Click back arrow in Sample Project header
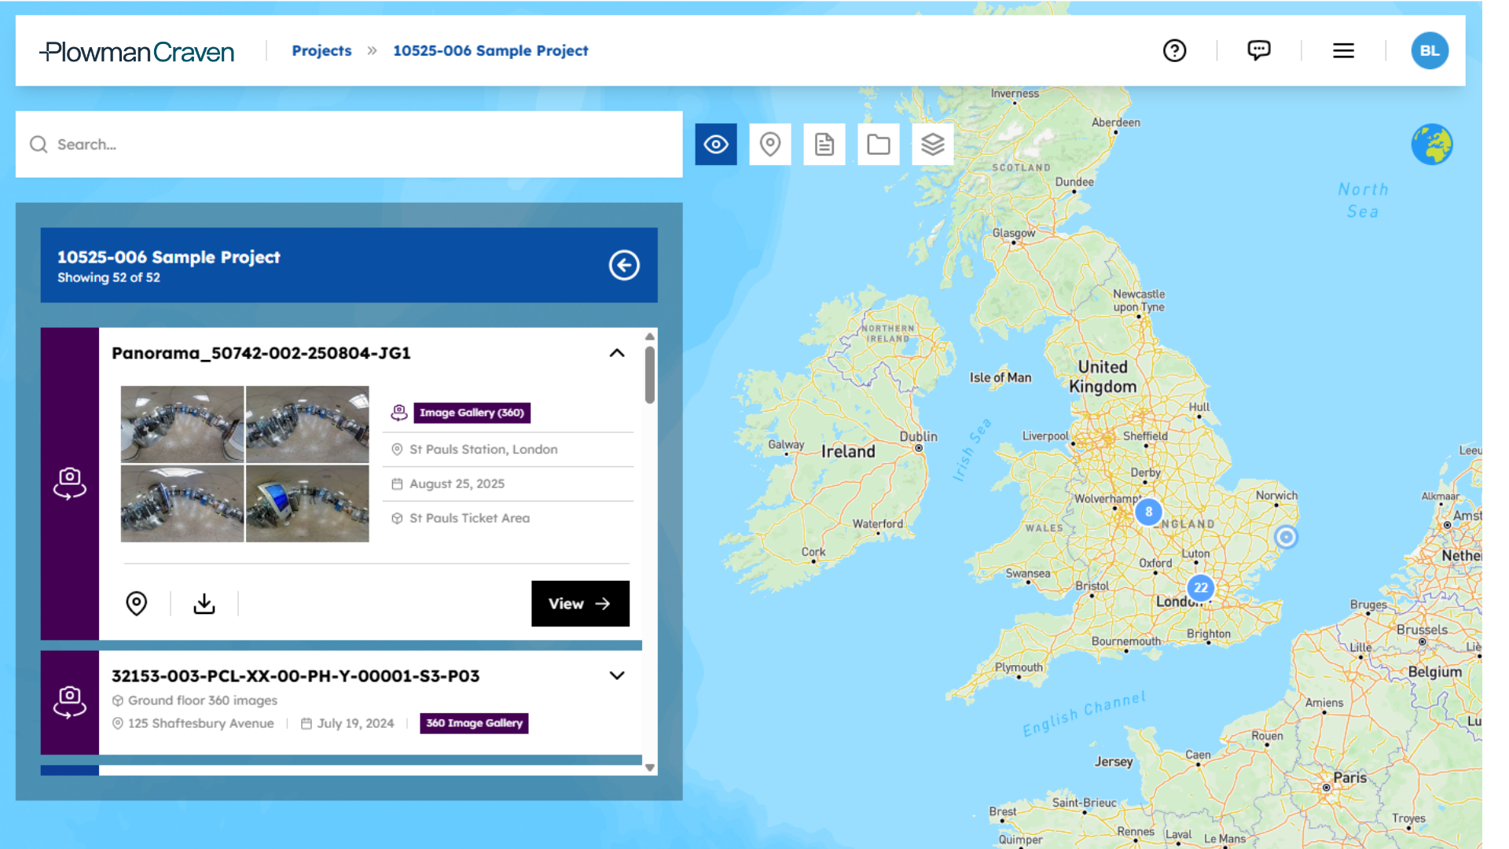Screen dimensions: 1509x849 [624, 266]
